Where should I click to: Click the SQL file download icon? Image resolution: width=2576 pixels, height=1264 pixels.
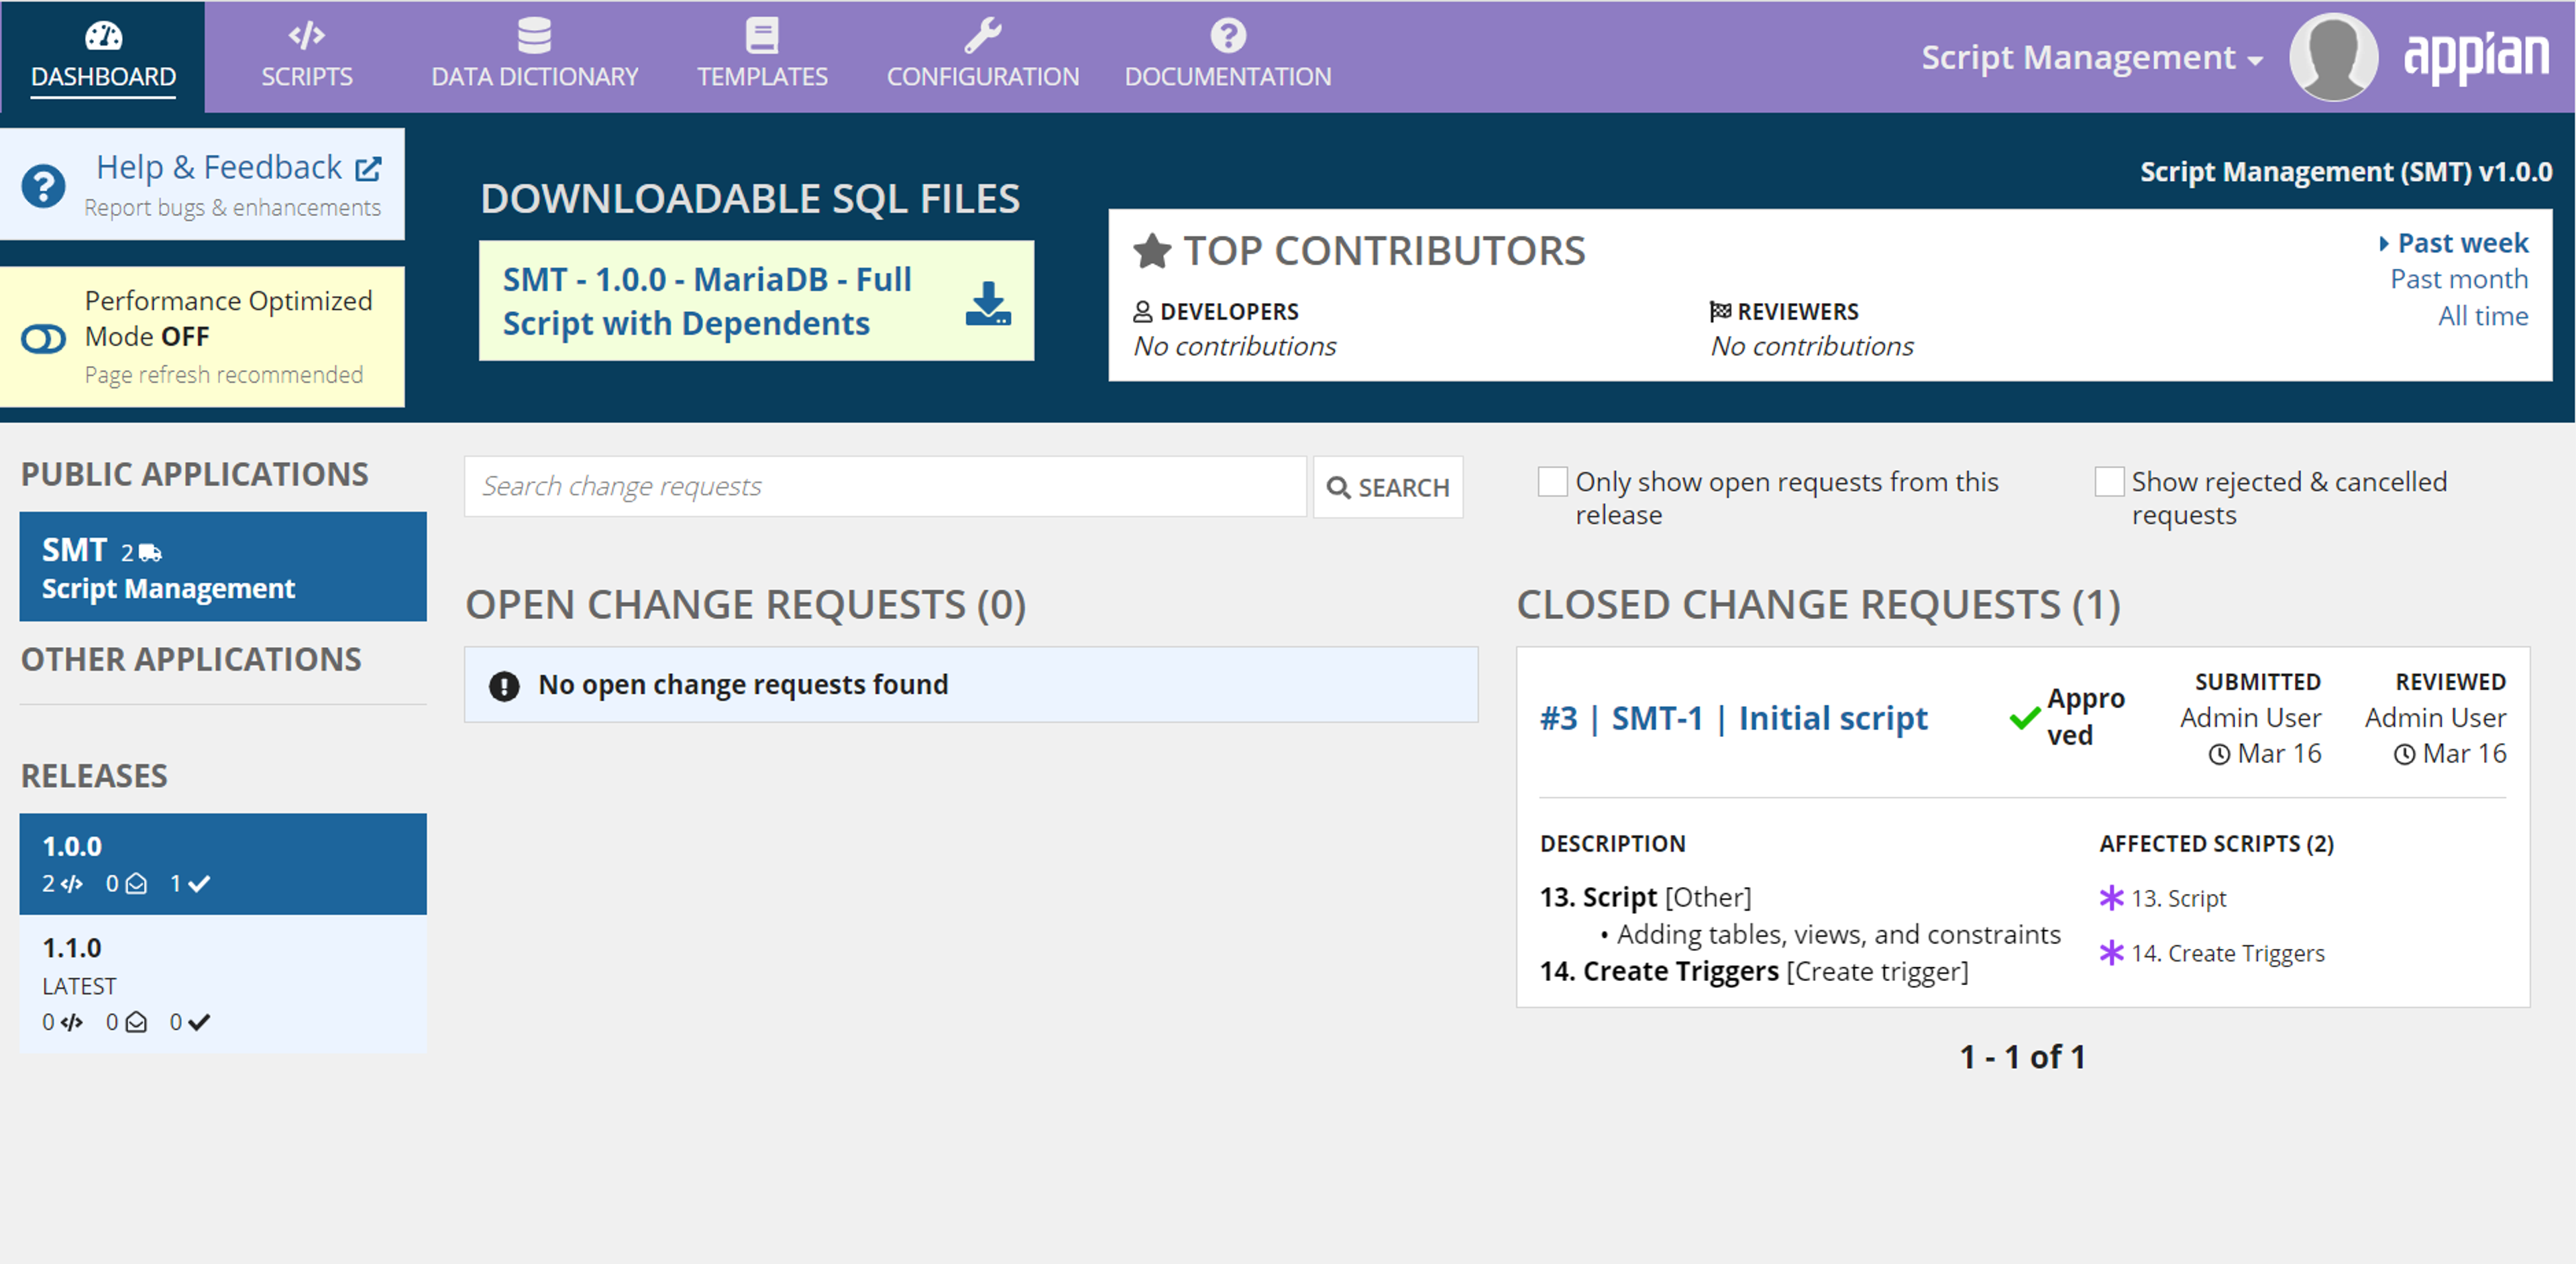point(988,303)
